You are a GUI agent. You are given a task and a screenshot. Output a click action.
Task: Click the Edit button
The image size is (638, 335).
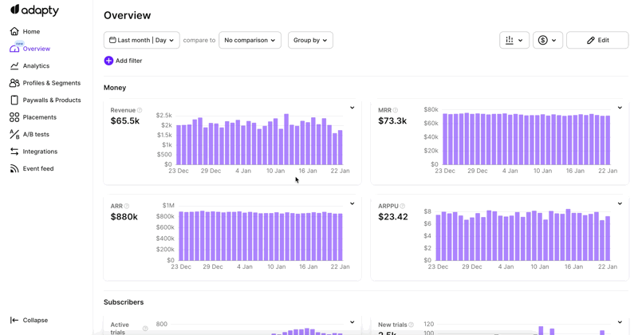coord(597,40)
